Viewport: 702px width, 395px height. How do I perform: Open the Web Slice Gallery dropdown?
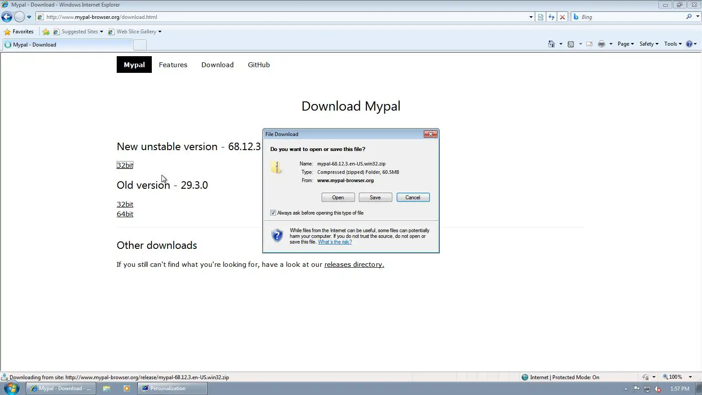point(135,32)
